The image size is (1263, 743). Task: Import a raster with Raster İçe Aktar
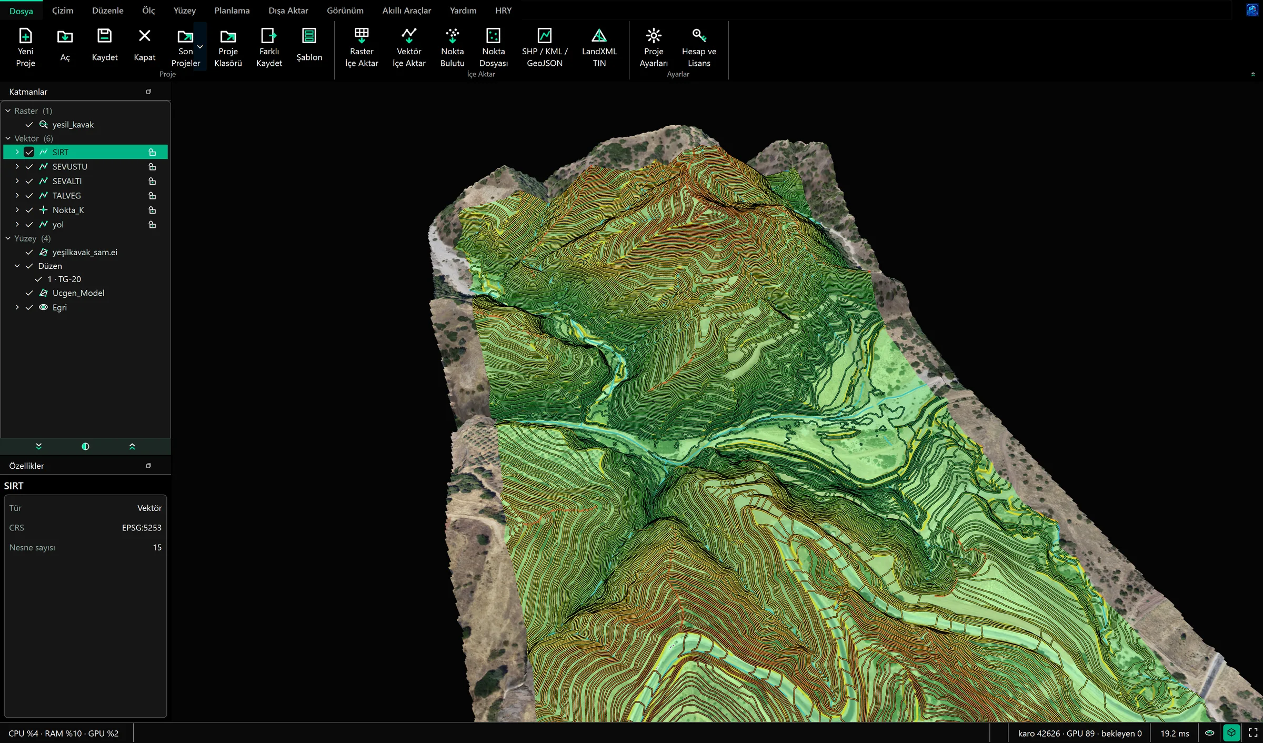[362, 47]
